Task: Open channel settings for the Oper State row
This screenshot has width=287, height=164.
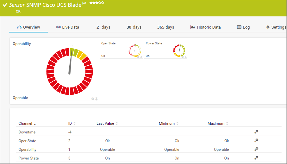Action: click(x=256, y=140)
